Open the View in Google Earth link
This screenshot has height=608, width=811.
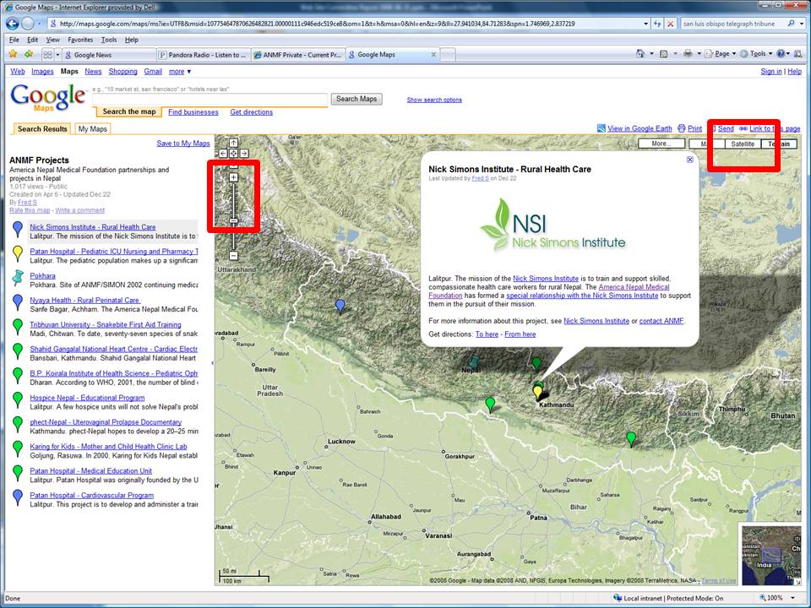(640, 129)
